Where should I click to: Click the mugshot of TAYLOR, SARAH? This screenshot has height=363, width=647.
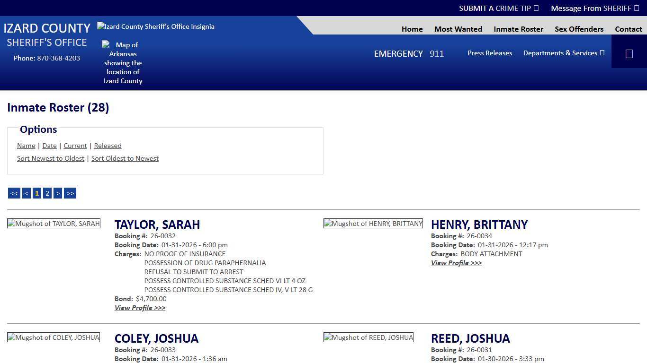click(54, 223)
